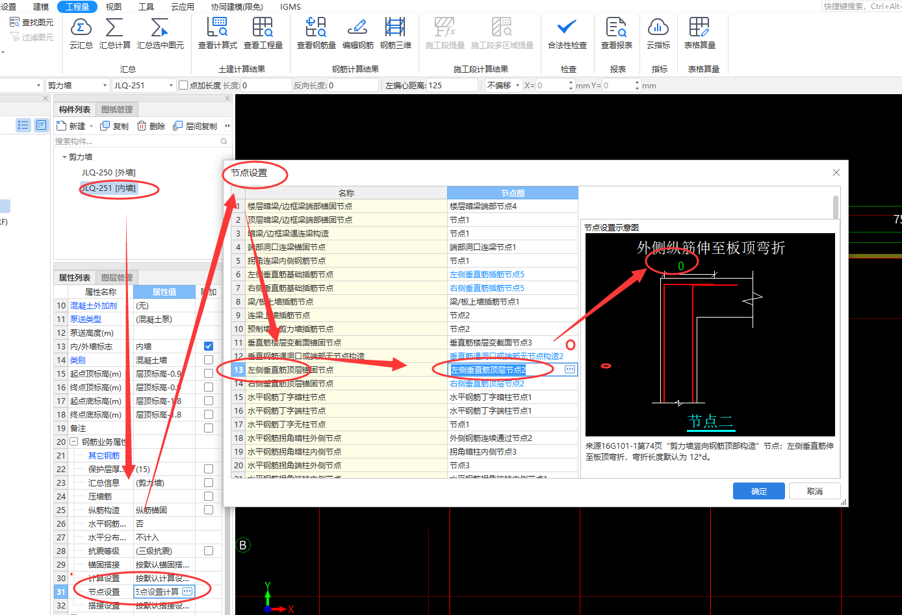Open the 建模 ribbon tab
This screenshot has width=902, height=615.
pos(41,6)
